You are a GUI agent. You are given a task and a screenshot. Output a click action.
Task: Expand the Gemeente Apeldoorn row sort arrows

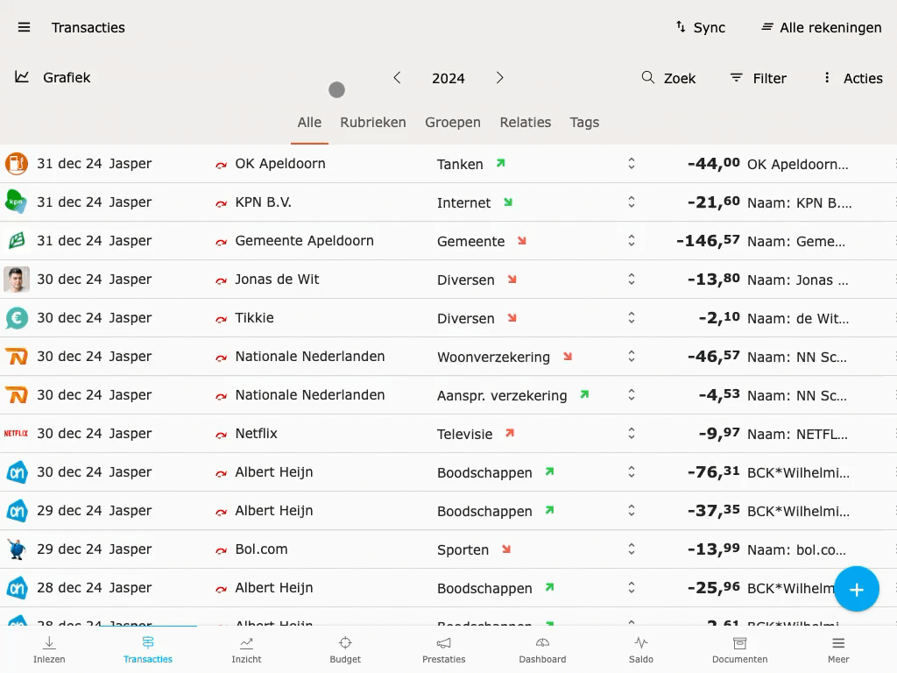pos(631,240)
